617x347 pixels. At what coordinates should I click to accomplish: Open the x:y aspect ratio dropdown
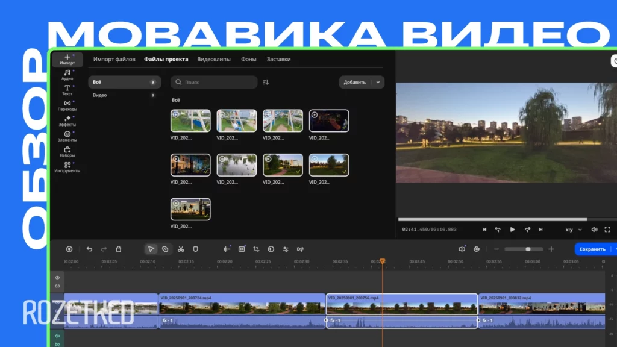point(573,230)
